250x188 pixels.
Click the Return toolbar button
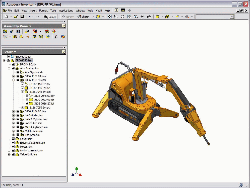(68, 17)
